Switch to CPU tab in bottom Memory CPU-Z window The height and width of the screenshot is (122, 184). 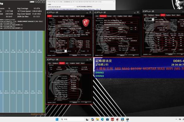[49, 63]
